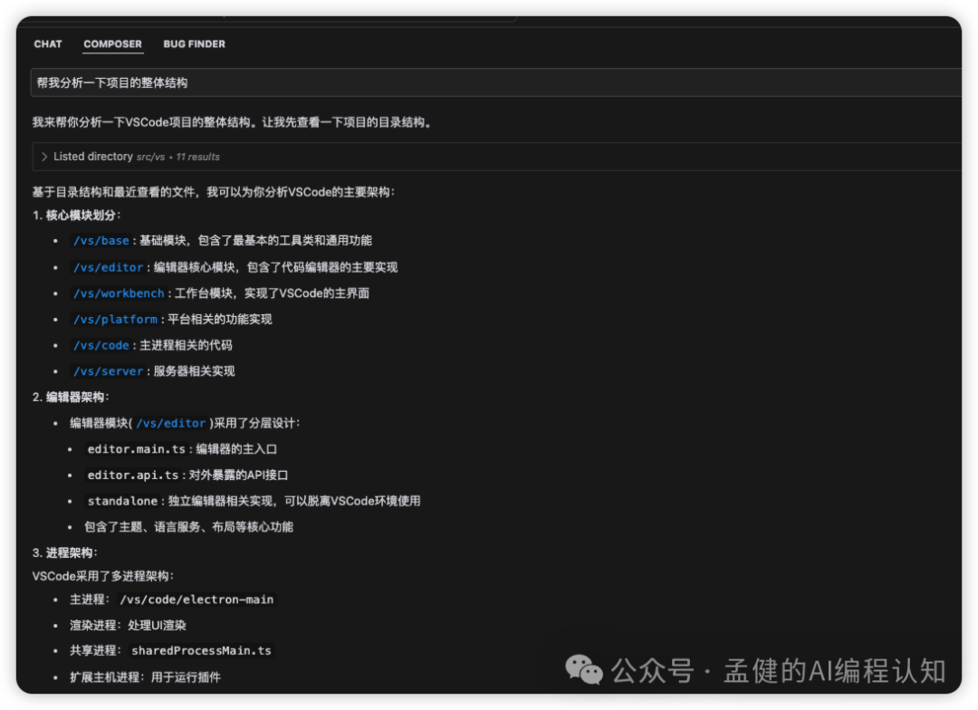Open the /vs/workbench path link
Screen dimensions: 978x710
click(x=119, y=293)
